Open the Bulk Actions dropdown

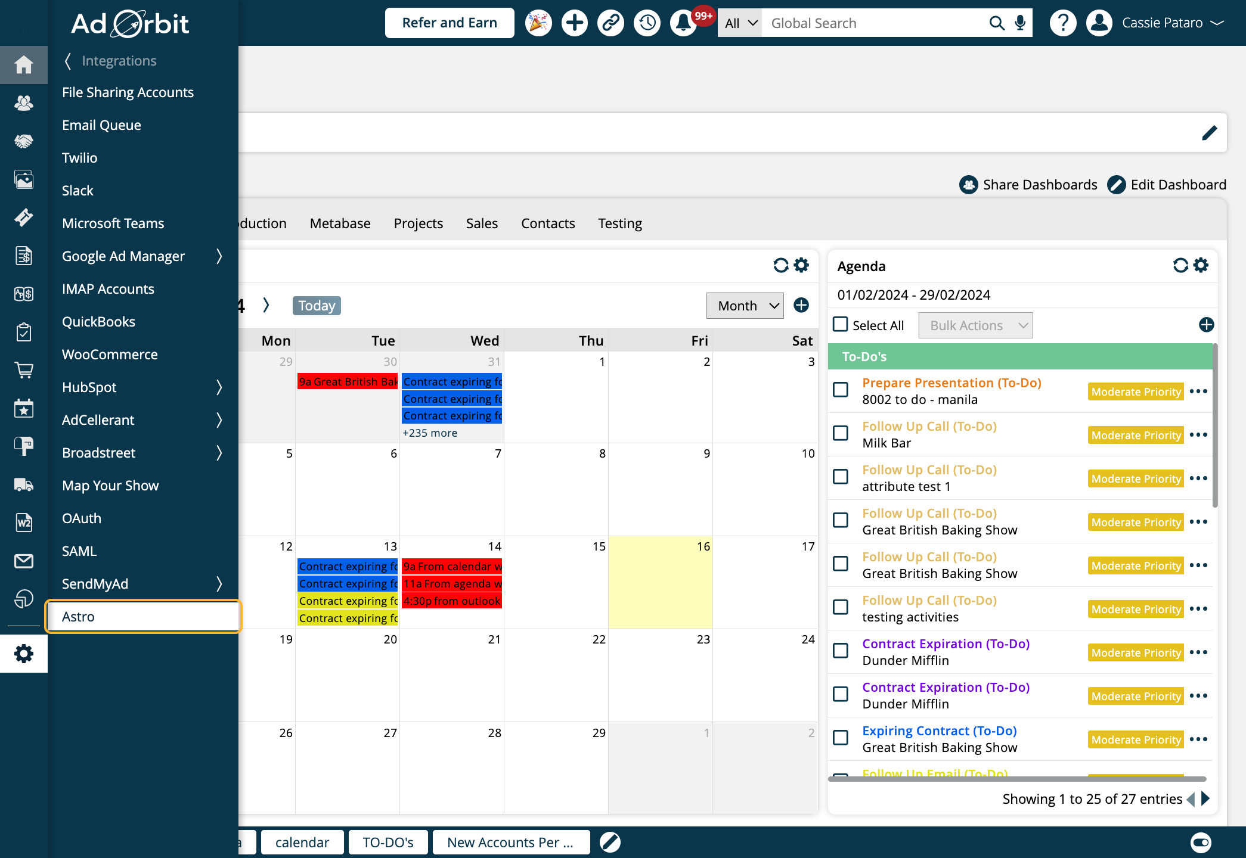(x=975, y=325)
